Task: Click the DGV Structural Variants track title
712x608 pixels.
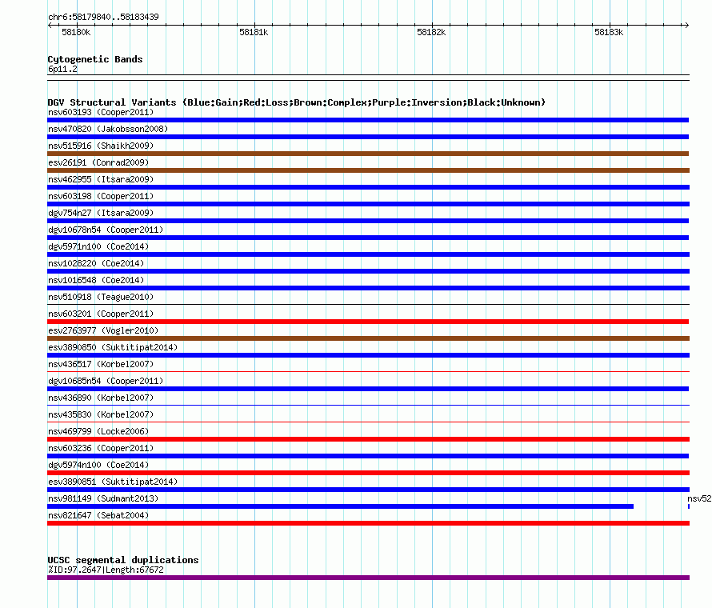Action: click(x=297, y=102)
